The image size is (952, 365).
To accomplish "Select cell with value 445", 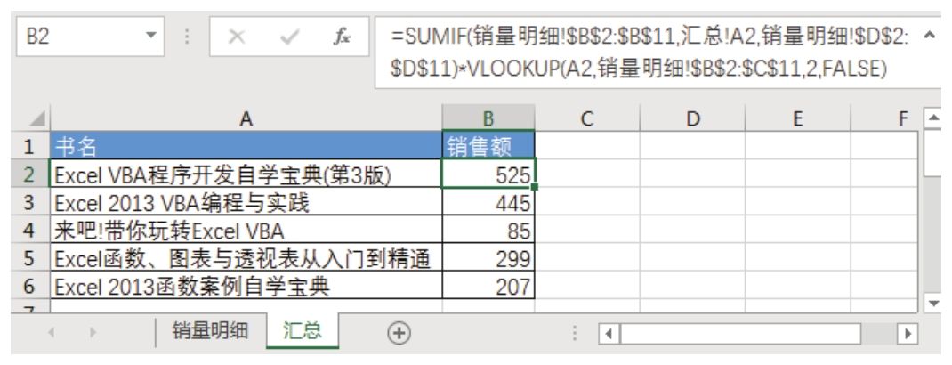I will click(488, 204).
